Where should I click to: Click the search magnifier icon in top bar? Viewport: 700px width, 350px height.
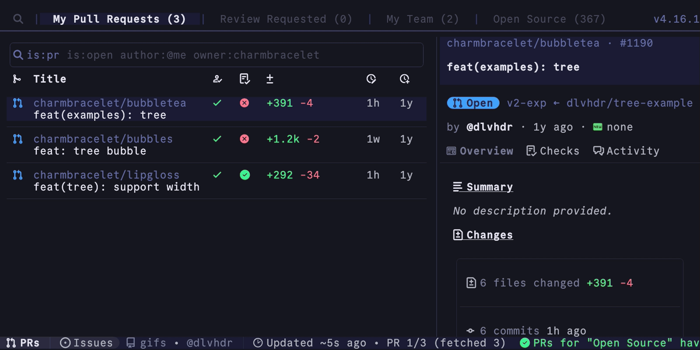tap(18, 19)
